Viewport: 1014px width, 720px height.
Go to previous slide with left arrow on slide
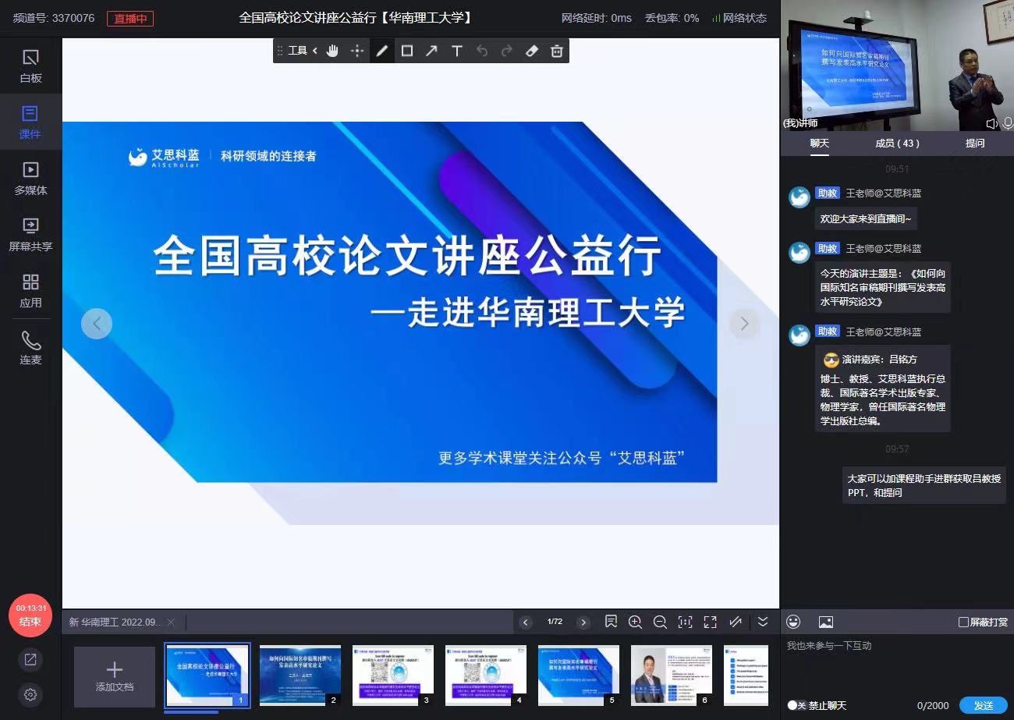97,323
